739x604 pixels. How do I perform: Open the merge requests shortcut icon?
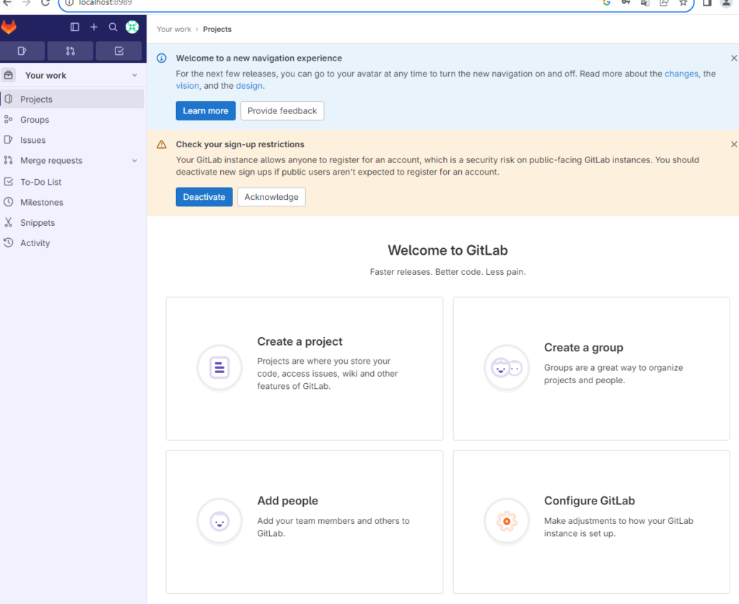pyautogui.click(x=70, y=51)
